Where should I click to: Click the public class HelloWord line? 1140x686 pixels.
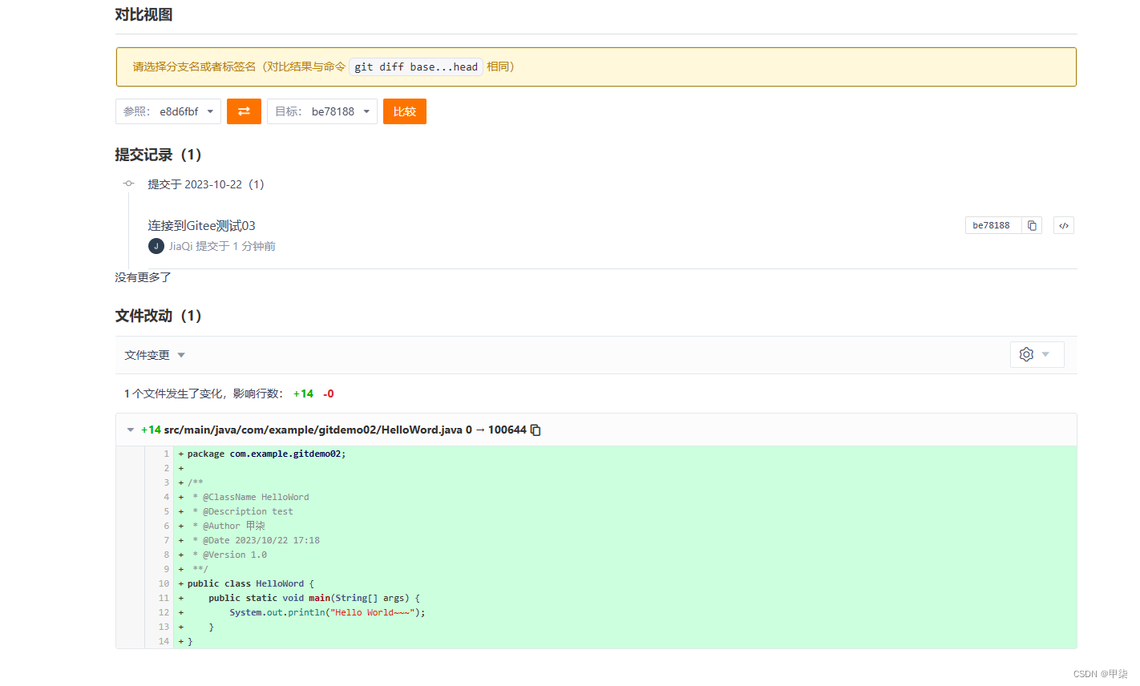625,583
